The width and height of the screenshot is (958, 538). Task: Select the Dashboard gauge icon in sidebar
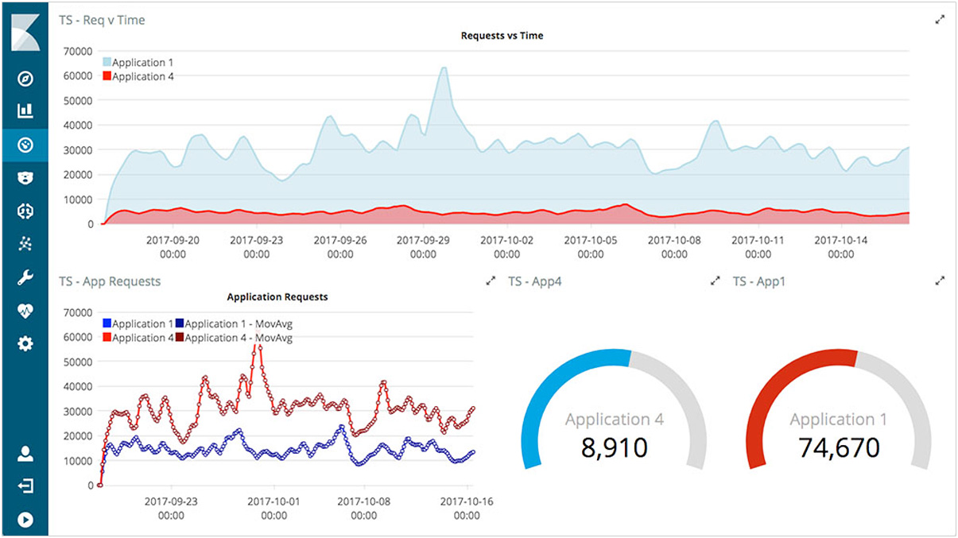pos(25,145)
